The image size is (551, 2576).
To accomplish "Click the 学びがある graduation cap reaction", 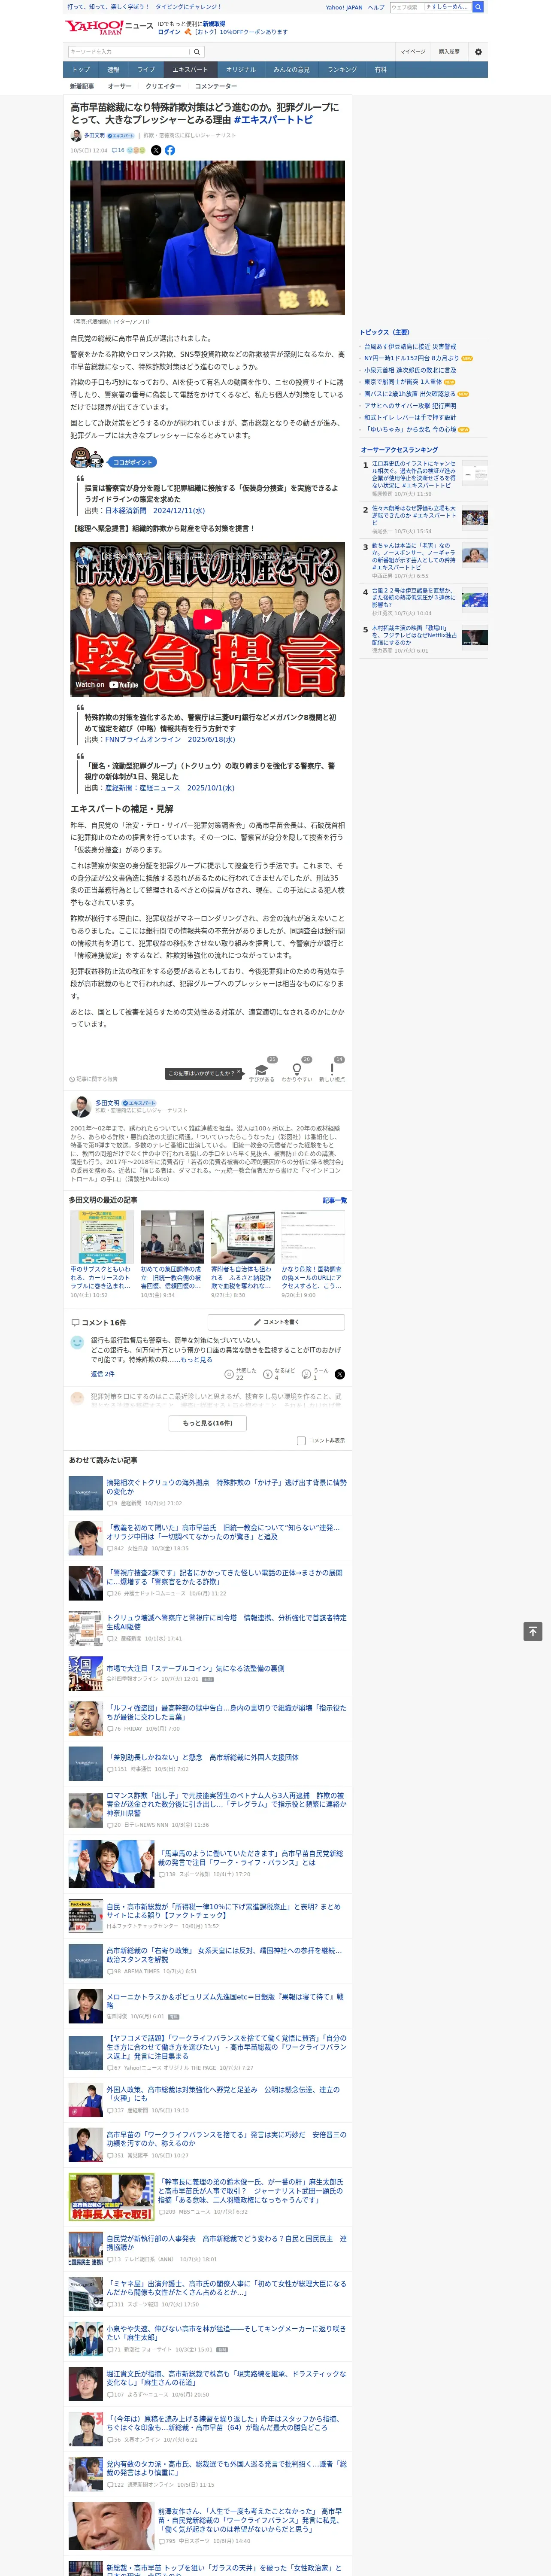I will pyautogui.click(x=262, y=1069).
